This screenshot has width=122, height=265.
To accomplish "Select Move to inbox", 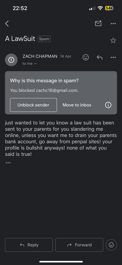I will click(77, 105).
